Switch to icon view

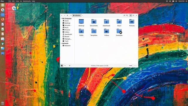click(131, 15)
